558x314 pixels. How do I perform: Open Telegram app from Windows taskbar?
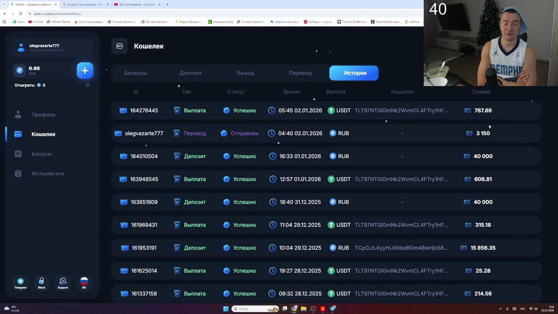tap(333, 309)
